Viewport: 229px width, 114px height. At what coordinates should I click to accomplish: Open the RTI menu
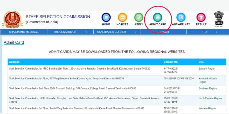click(x=204, y=32)
